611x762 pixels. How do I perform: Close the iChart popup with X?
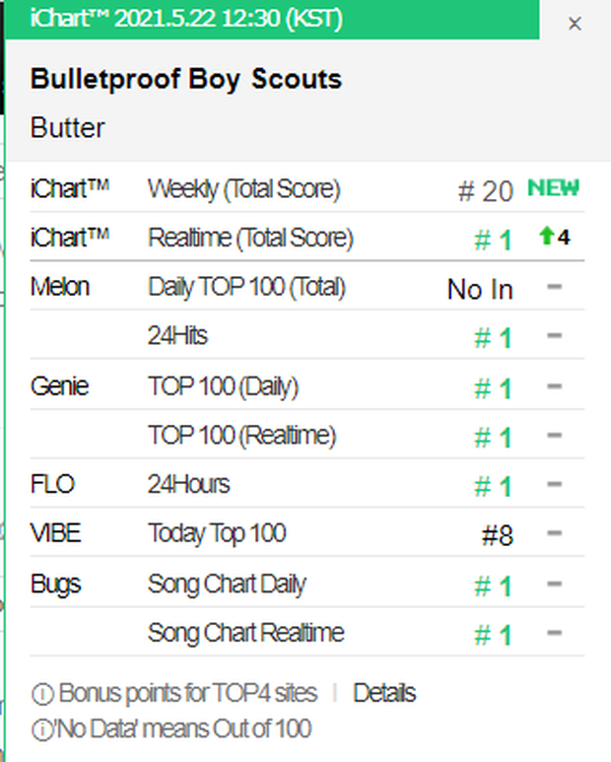coord(575,24)
